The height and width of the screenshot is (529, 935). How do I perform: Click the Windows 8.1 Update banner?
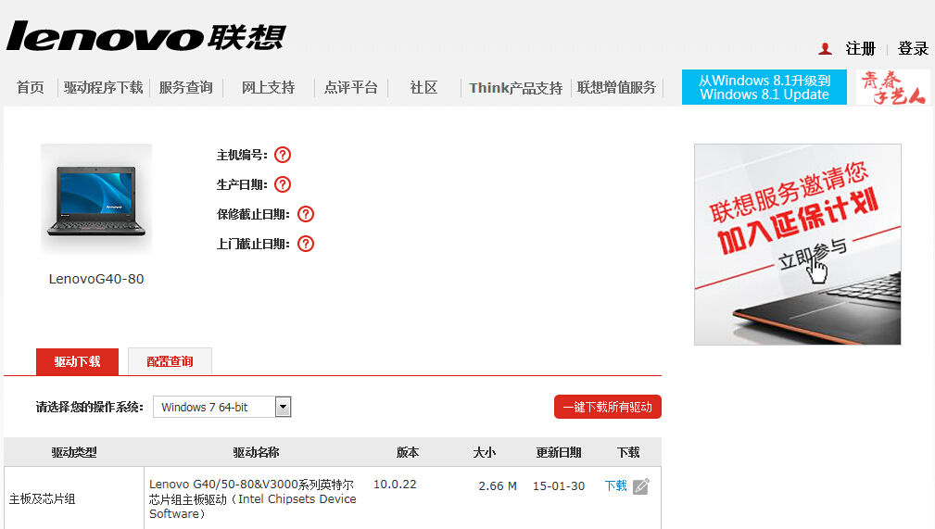764,87
